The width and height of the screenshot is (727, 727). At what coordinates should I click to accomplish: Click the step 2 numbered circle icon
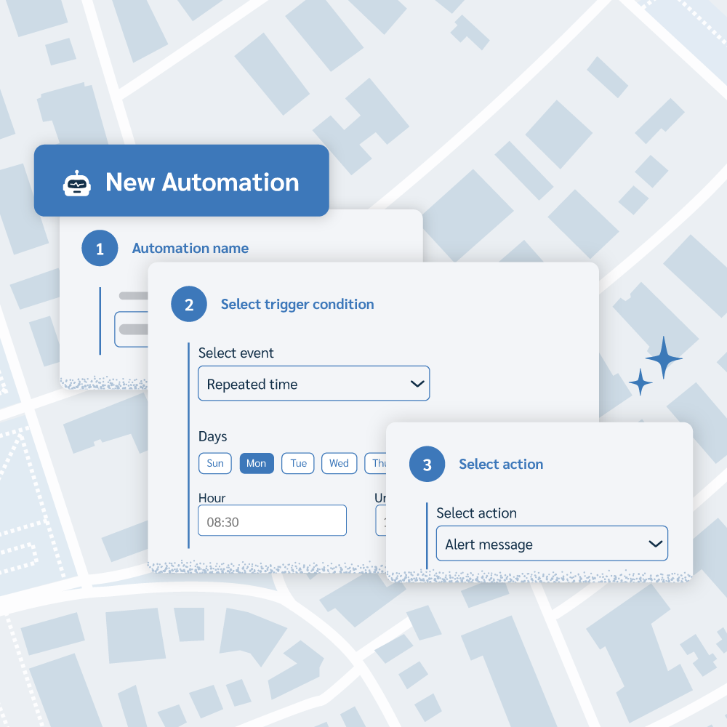[x=189, y=304]
